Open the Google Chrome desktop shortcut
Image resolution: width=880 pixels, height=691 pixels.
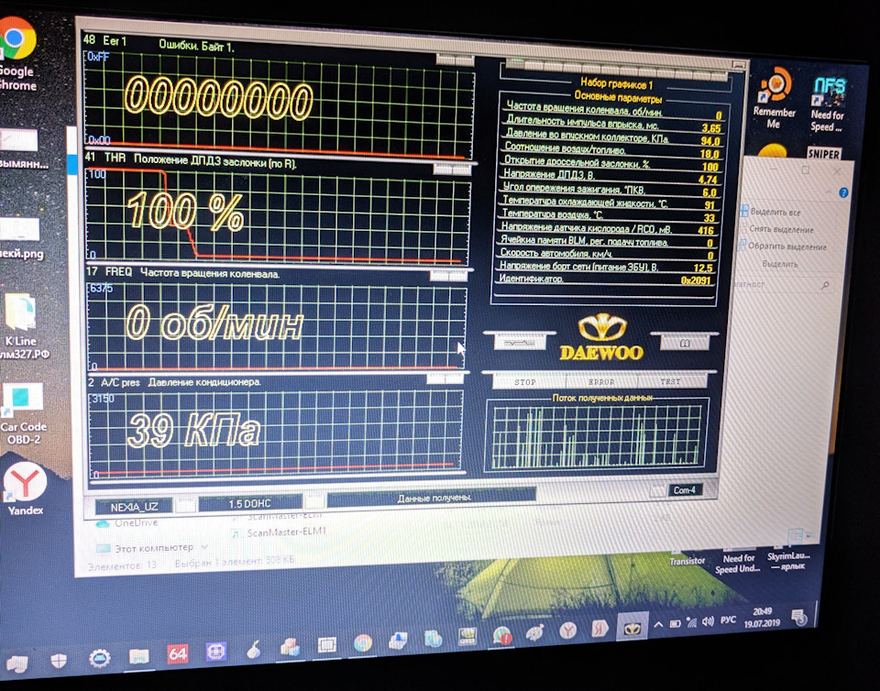pyautogui.click(x=16, y=54)
